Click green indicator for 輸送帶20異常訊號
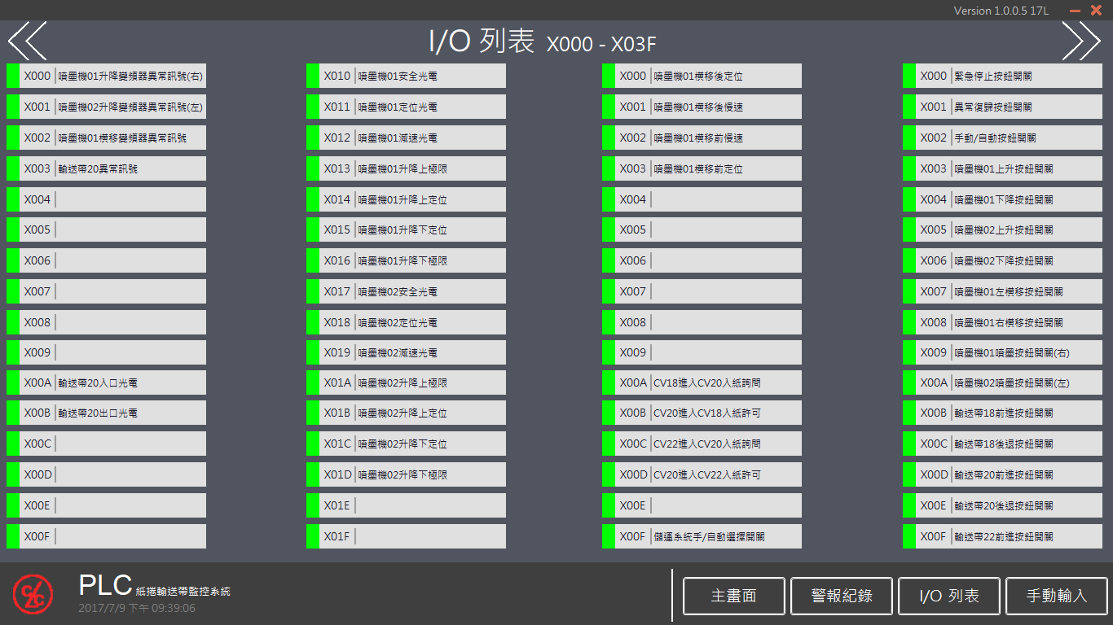The width and height of the screenshot is (1113, 625). 12,168
